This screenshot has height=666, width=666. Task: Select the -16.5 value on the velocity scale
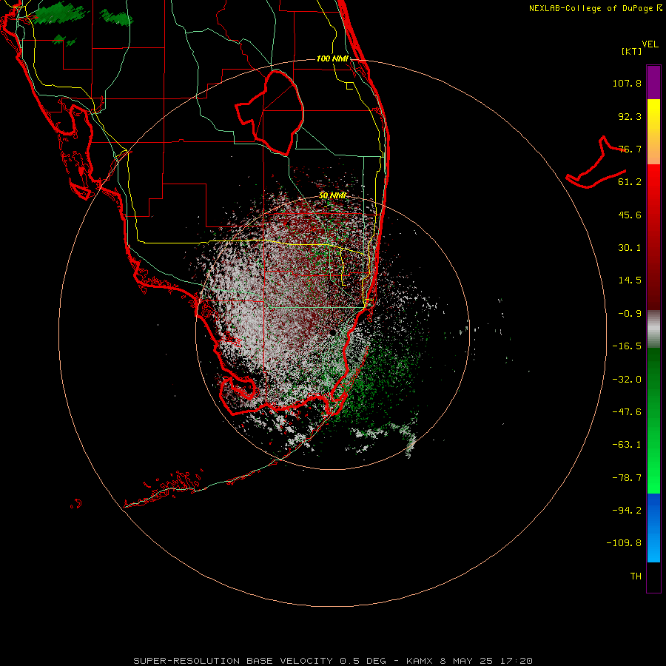[x=627, y=346]
